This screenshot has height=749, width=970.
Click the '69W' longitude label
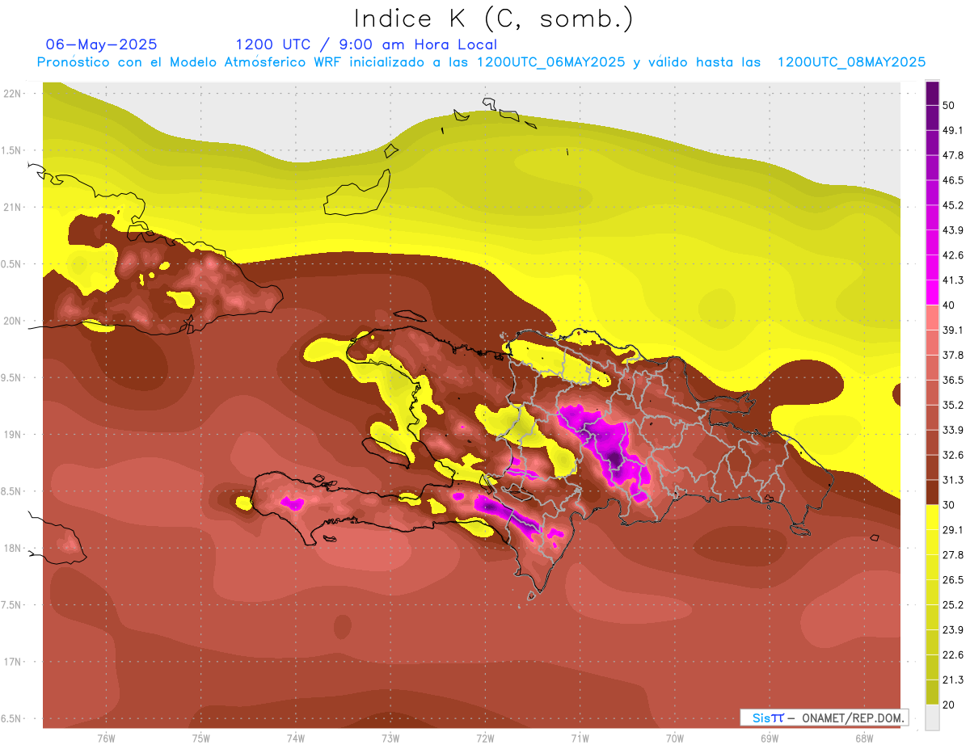(x=770, y=738)
